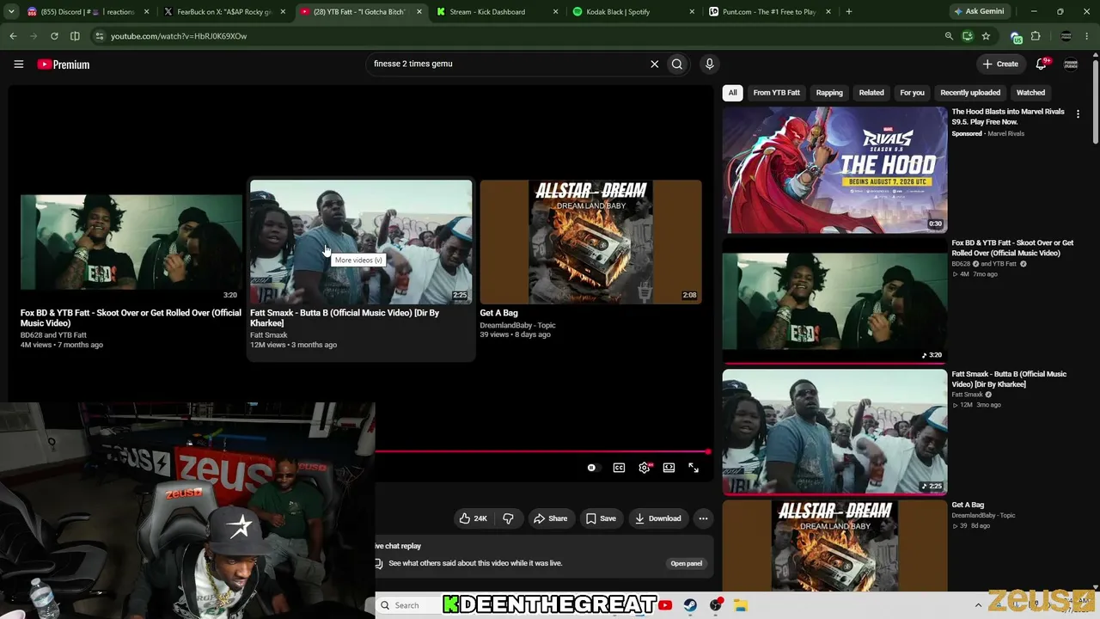Clear the search box text
Viewport: 1100px width, 619px height.
[654, 64]
